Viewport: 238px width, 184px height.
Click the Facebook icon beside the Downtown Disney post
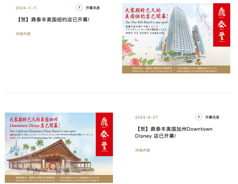(x=199, y=117)
